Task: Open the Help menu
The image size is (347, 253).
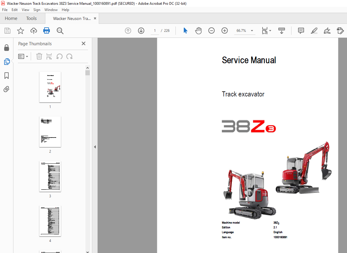Action: point(65,10)
